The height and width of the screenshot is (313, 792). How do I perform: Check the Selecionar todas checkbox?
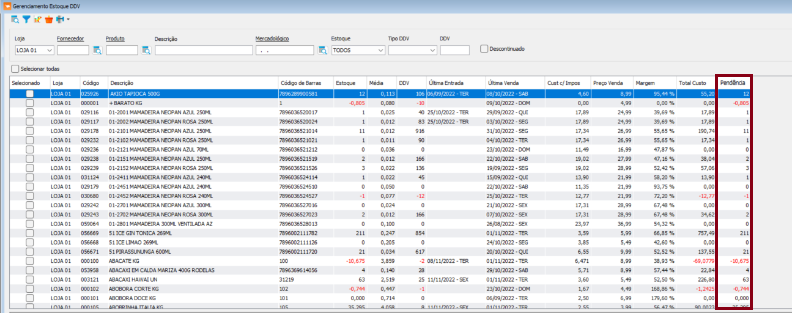tap(15, 69)
